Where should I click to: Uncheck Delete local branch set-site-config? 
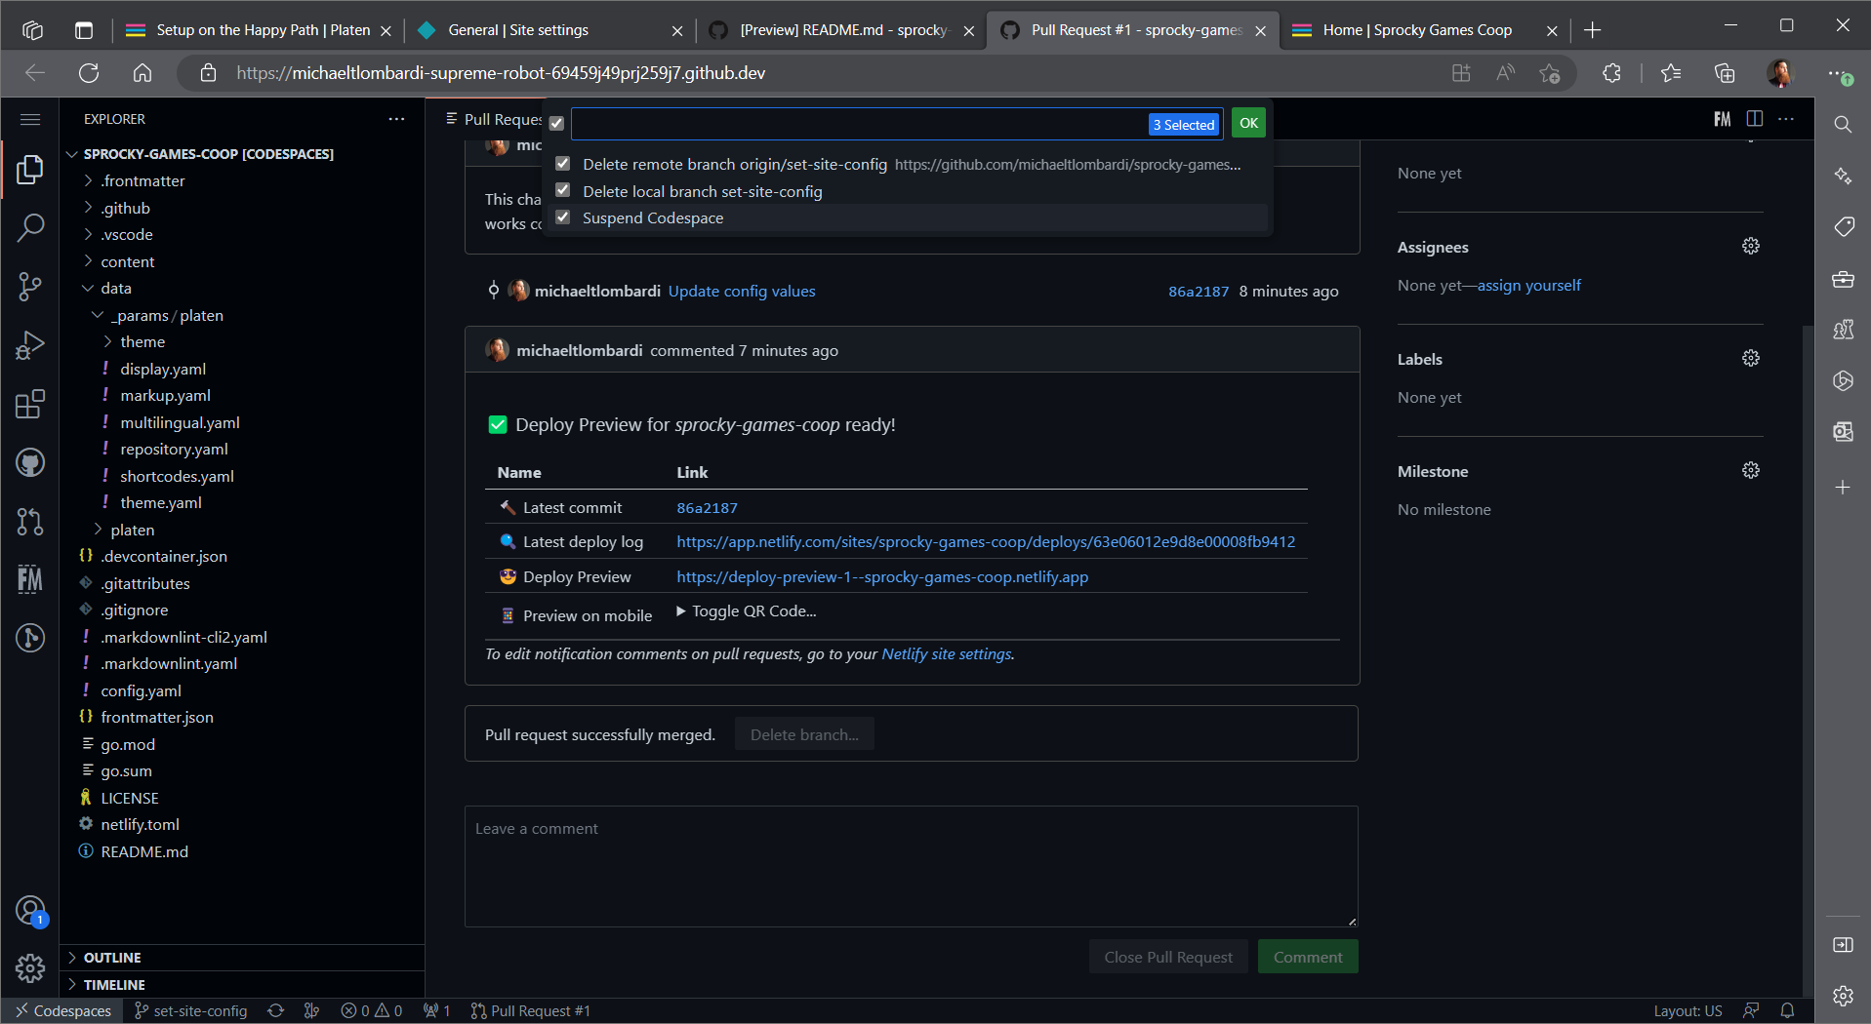pos(563,191)
